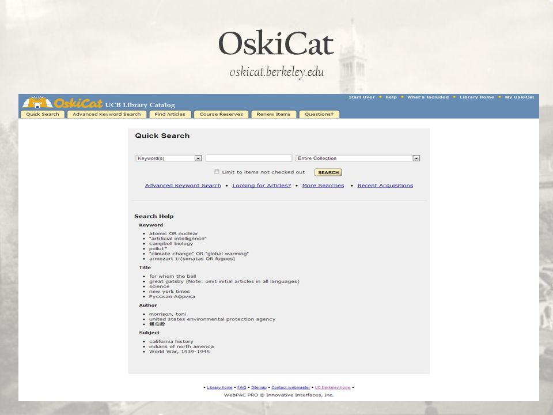Go to Library Home header link
The width and height of the screenshot is (553, 415).
pyautogui.click(x=477, y=97)
